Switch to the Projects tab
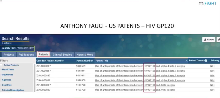The width and height of the screenshot is (220, 98). point(9,55)
